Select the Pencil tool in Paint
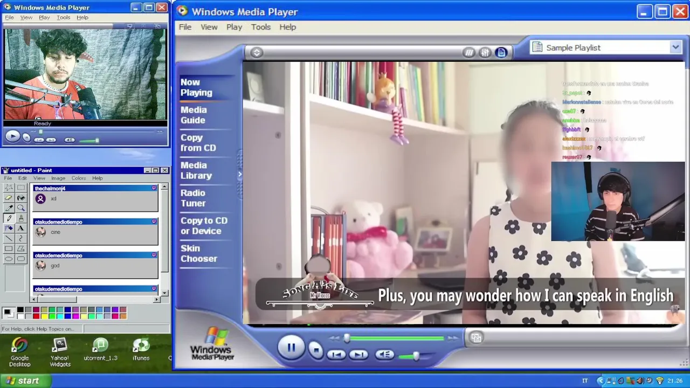Image resolution: width=690 pixels, height=388 pixels. click(9, 218)
